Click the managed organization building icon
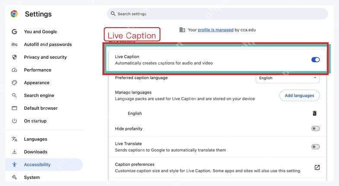The width and height of the screenshot is (339, 186). pyautogui.click(x=182, y=30)
